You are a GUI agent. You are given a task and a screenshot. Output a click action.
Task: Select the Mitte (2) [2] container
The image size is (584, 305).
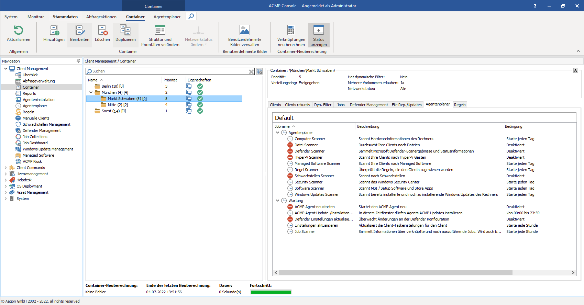point(118,105)
